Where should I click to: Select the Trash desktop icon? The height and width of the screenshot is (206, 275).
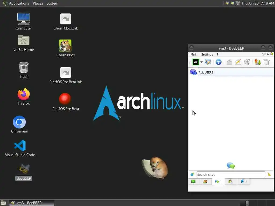pos(24,70)
